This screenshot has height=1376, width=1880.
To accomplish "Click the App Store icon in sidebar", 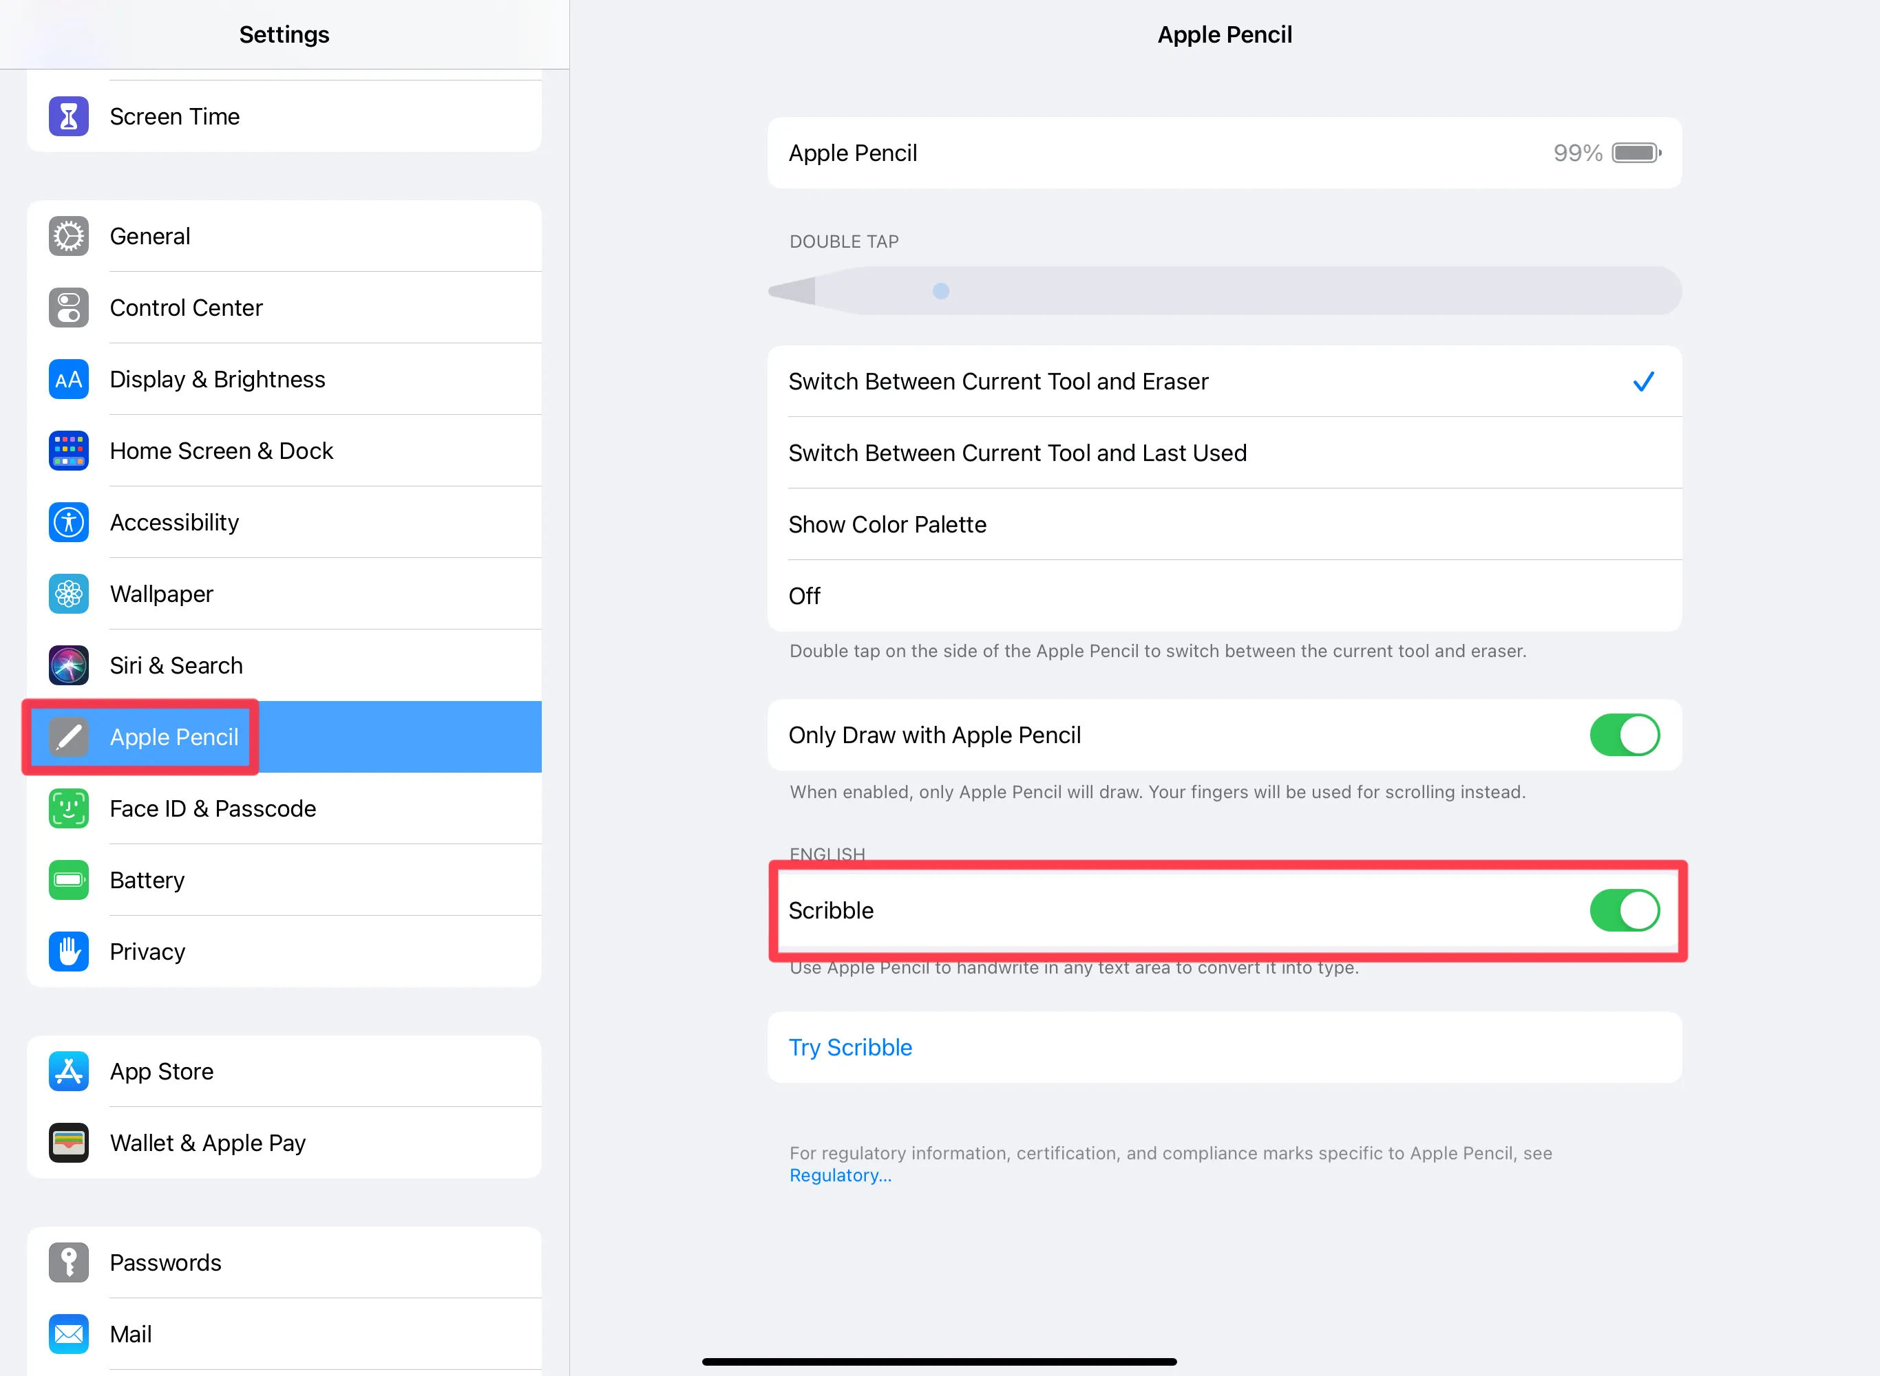I will tap(68, 1071).
